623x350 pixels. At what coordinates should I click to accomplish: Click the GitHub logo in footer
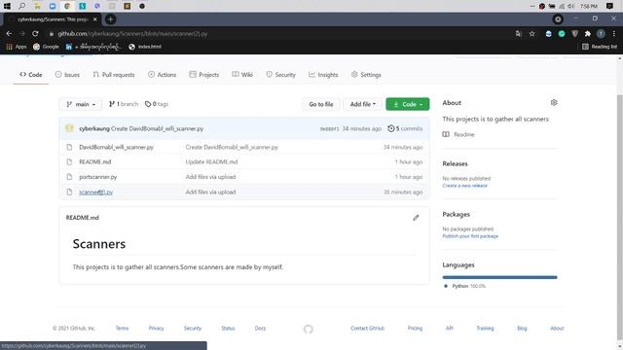click(308, 329)
